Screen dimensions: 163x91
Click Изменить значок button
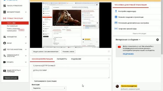68,52
